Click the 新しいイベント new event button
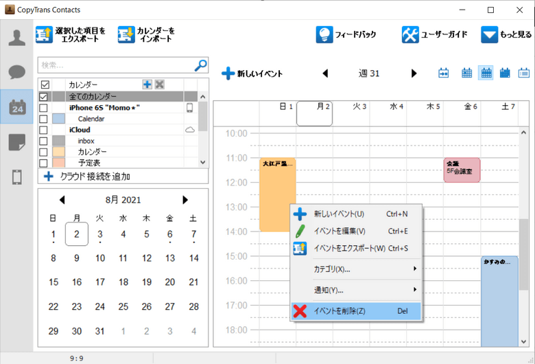 [252, 73]
